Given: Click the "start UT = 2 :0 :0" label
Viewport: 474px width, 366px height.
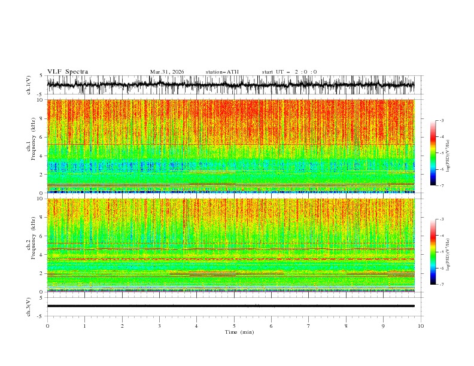Looking at the screenshot, I should [289, 72].
